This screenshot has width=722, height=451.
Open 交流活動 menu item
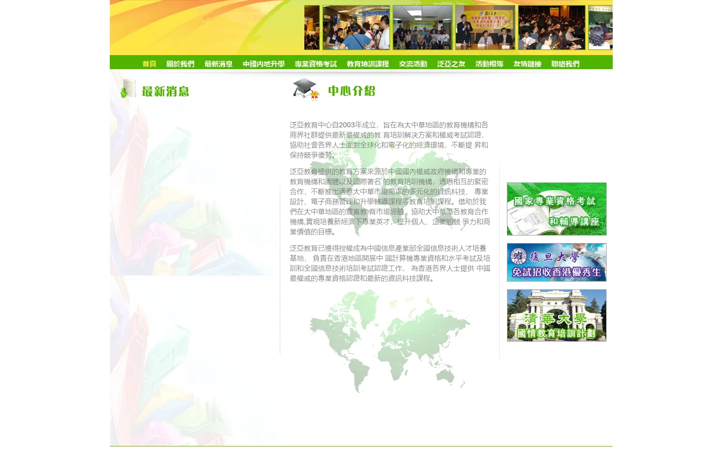[x=413, y=64]
